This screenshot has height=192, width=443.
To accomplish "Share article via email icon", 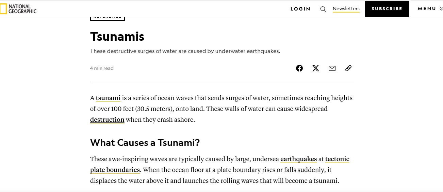I will point(332,68).
